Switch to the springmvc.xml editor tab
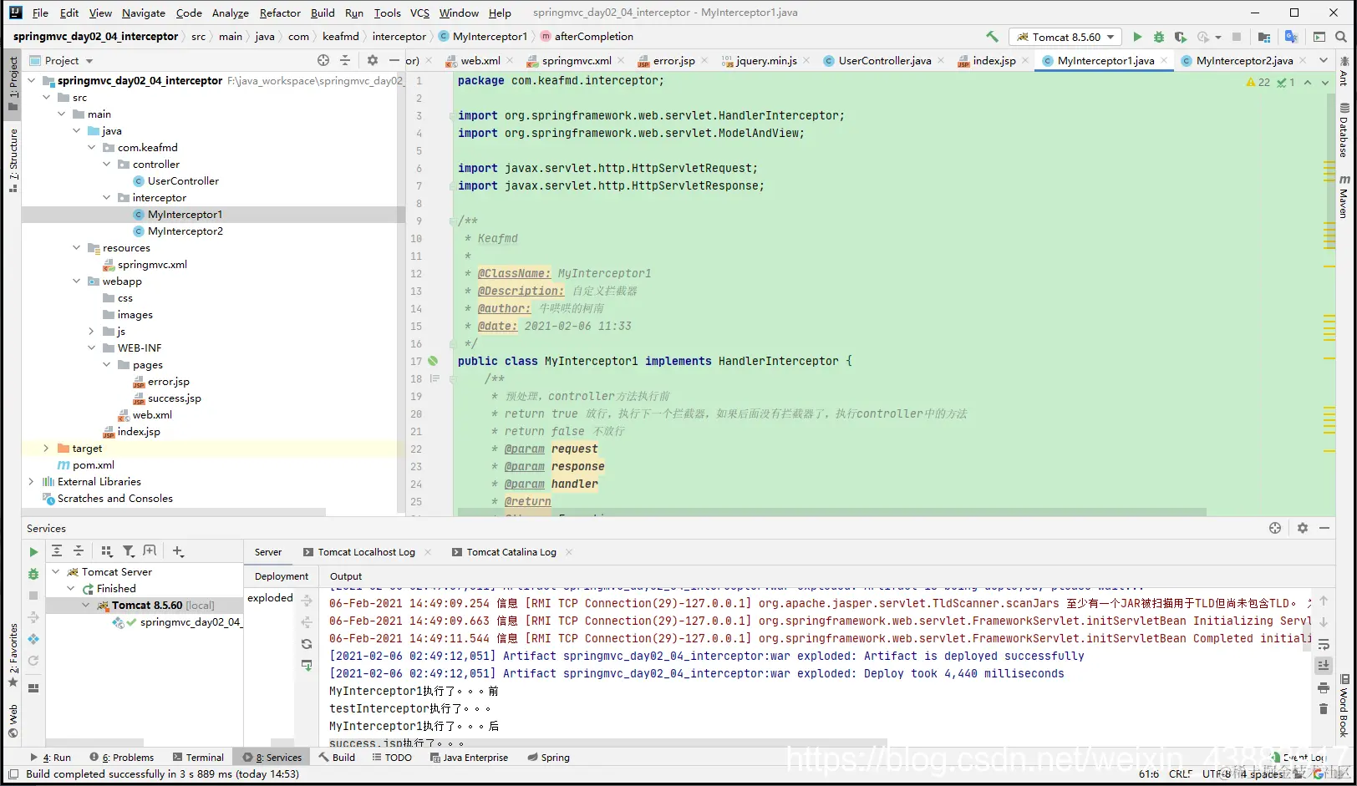 click(x=577, y=60)
